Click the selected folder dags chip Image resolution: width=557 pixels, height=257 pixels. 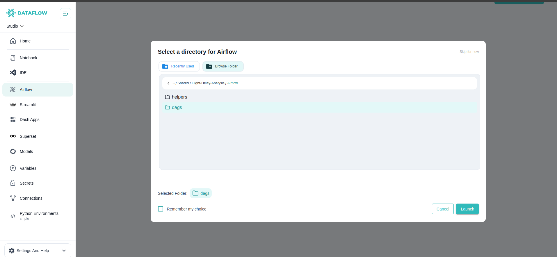(201, 193)
